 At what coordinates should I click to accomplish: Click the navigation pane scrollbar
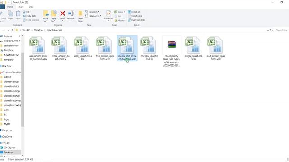coord(23,90)
